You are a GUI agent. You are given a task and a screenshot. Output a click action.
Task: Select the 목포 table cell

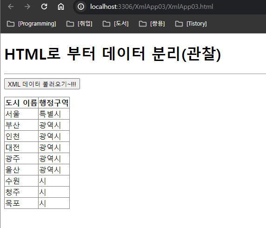[x=21, y=203]
